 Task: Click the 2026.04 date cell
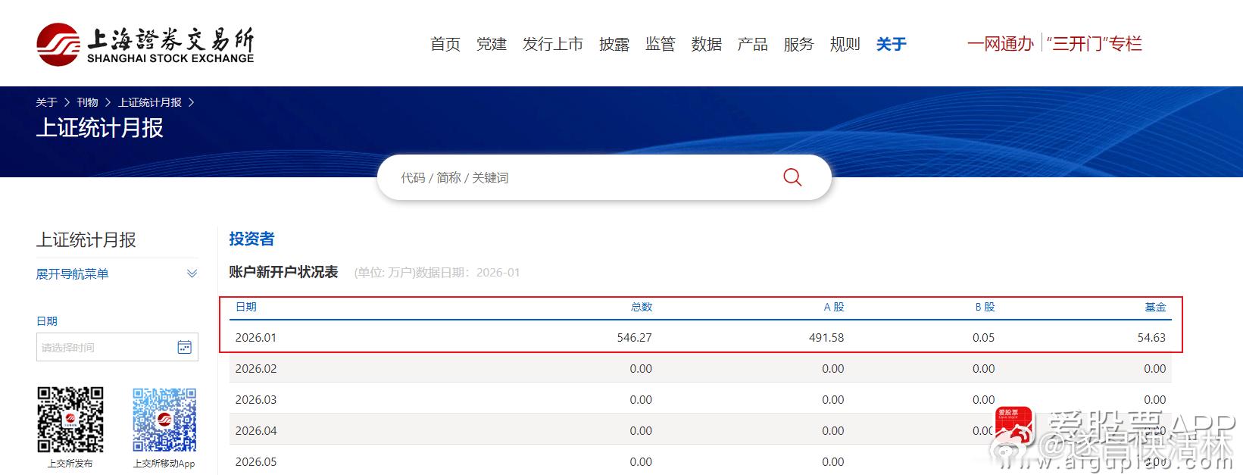click(x=256, y=430)
